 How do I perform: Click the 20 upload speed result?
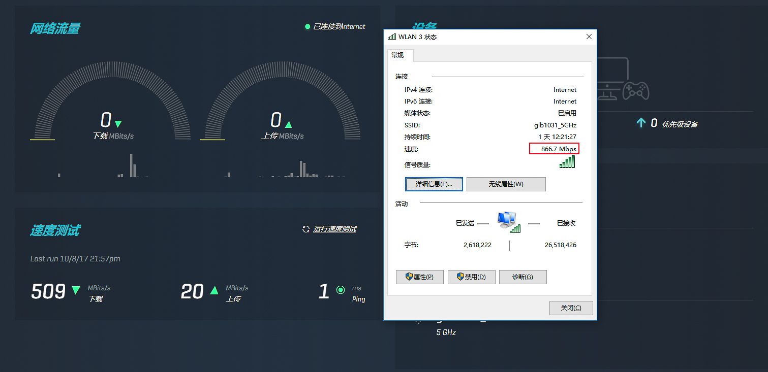(192, 291)
